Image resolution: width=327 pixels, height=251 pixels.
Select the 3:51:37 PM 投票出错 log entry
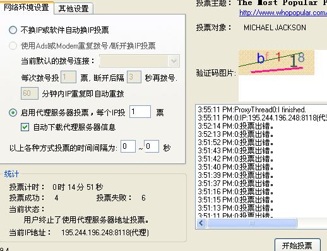[235, 184]
